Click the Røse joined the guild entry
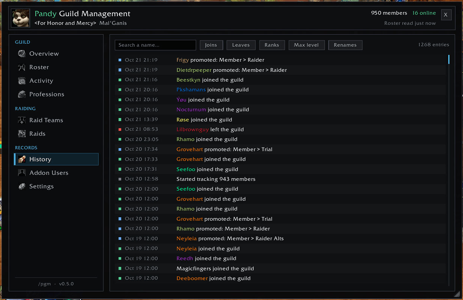 pos(280,120)
